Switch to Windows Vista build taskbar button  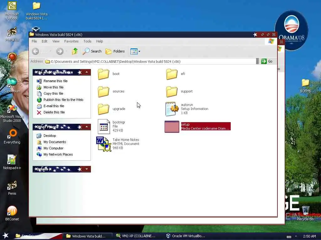tap(87, 236)
